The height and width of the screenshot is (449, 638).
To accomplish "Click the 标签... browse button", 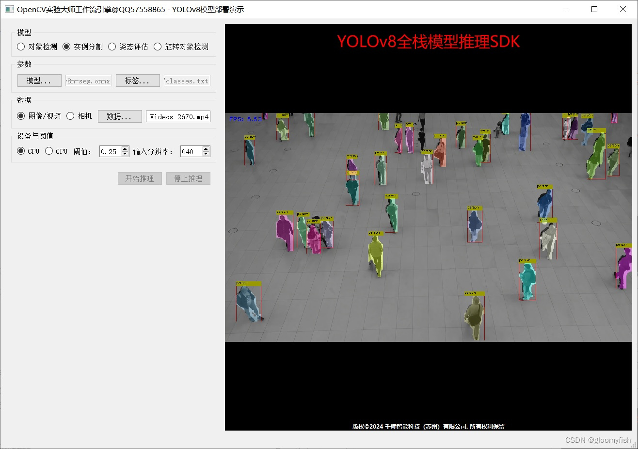I will point(138,80).
